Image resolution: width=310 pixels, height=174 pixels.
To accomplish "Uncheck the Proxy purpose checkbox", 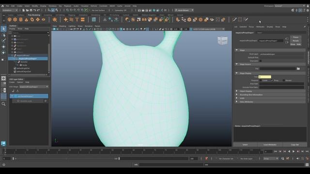I will (272, 80).
